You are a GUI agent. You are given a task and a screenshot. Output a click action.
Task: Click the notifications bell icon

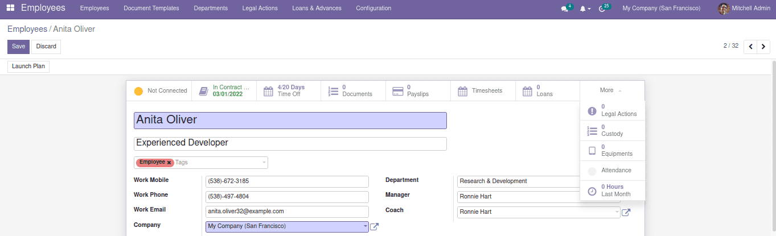pos(582,9)
